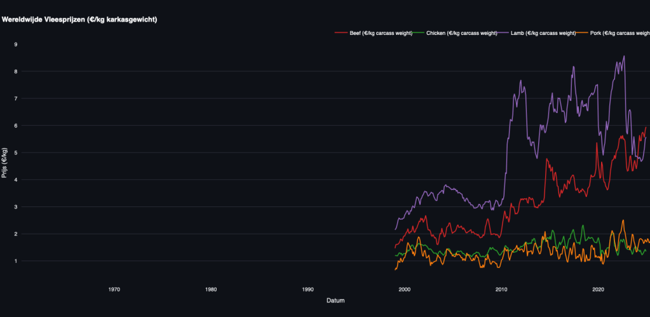Click the purple Lamb line's highest peak
Image resolution: width=650 pixels, height=317 pixels.
pyautogui.click(x=624, y=57)
